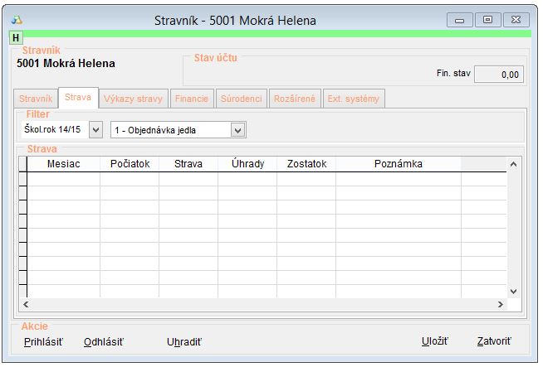Select the Financie tab
543x367 pixels.
pos(193,99)
